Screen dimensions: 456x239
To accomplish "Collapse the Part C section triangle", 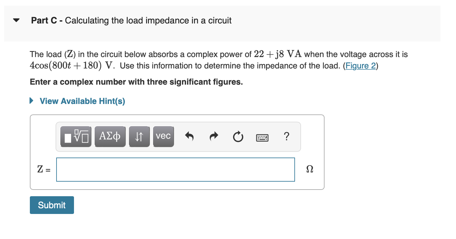I will (x=16, y=20).
